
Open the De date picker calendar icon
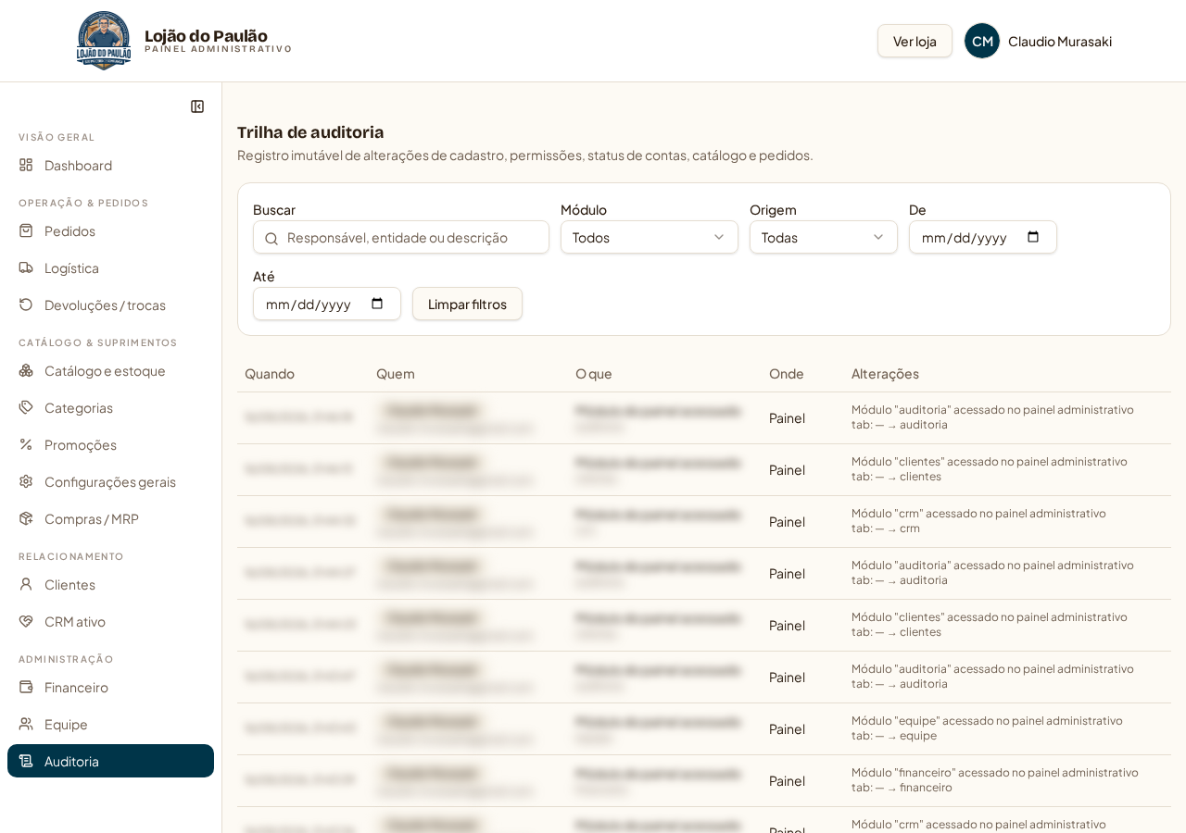1033,237
